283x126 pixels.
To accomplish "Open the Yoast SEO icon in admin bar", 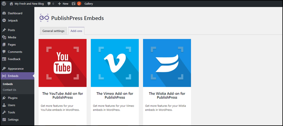I will tap(74, 4).
